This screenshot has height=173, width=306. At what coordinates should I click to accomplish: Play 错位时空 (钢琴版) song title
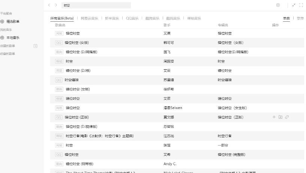point(79,164)
